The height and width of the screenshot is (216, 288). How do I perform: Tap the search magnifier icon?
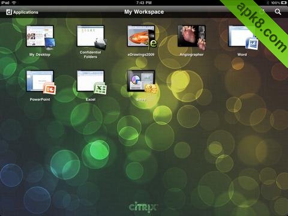(x=278, y=12)
